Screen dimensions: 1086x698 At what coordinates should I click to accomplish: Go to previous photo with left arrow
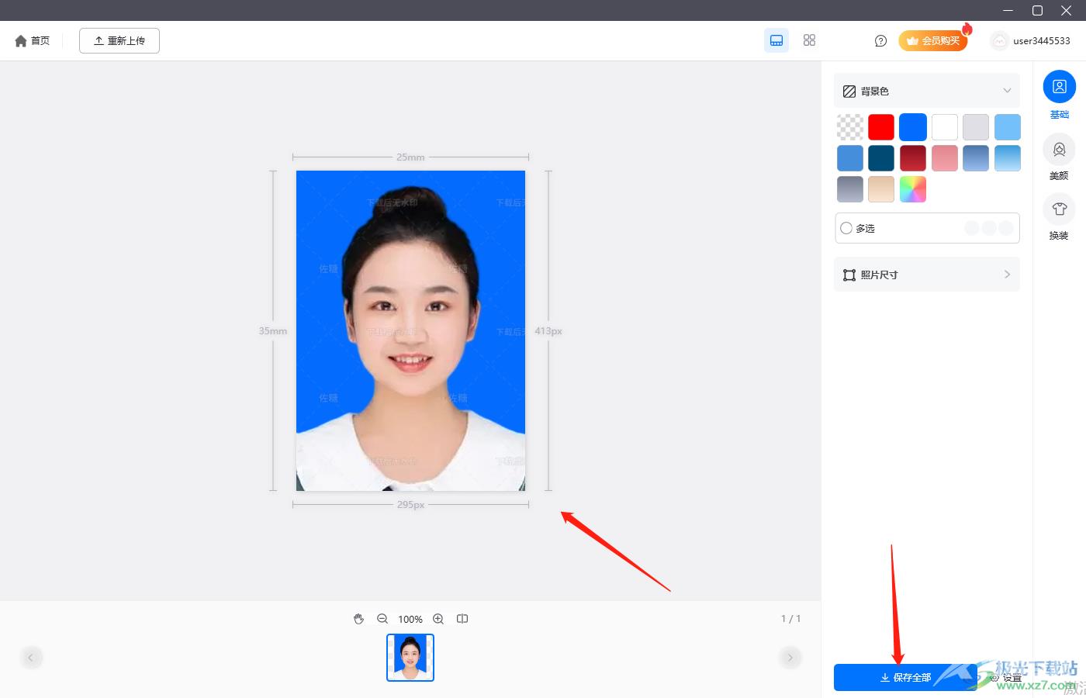coord(31,658)
